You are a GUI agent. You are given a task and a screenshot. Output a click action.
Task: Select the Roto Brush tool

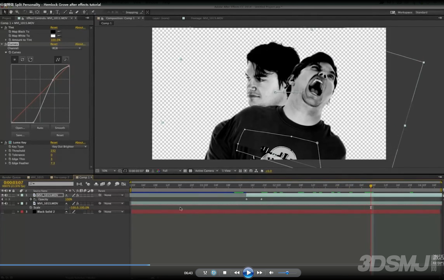click(x=85, y=12)
